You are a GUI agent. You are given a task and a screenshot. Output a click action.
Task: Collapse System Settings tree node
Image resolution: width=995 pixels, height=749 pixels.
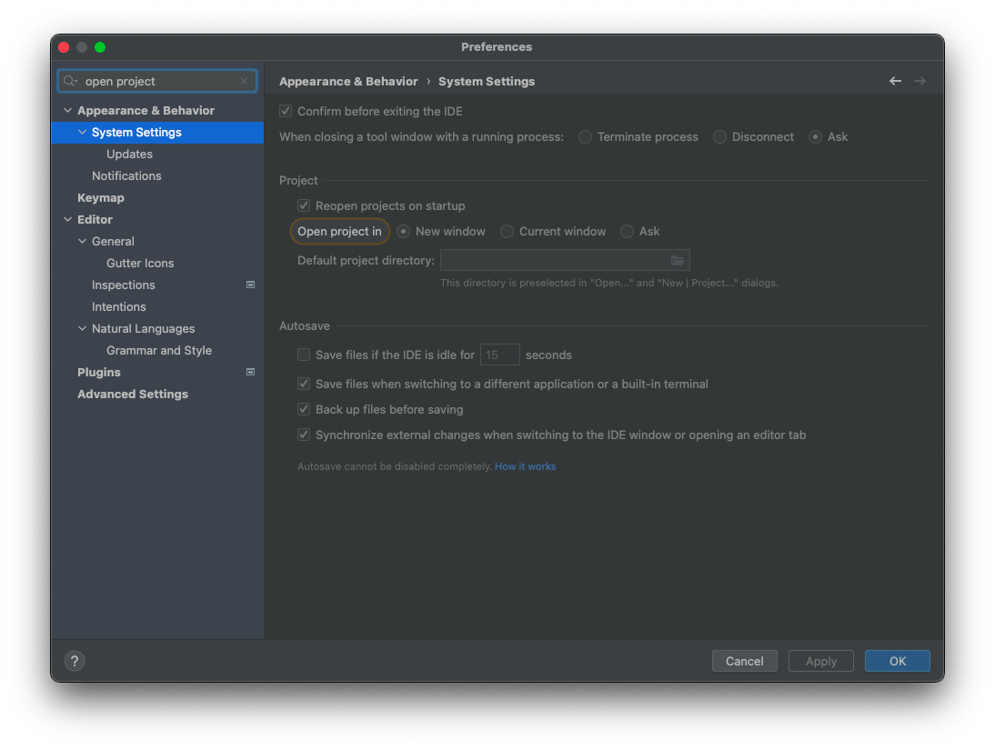pyautogui.click(x=83, y=132)
